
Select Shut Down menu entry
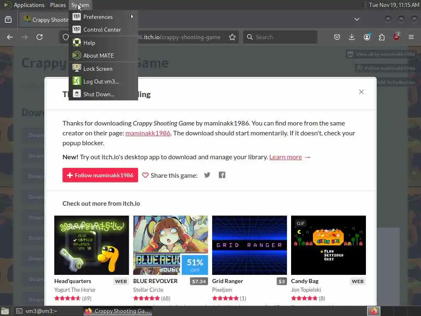tap(103, 94)
